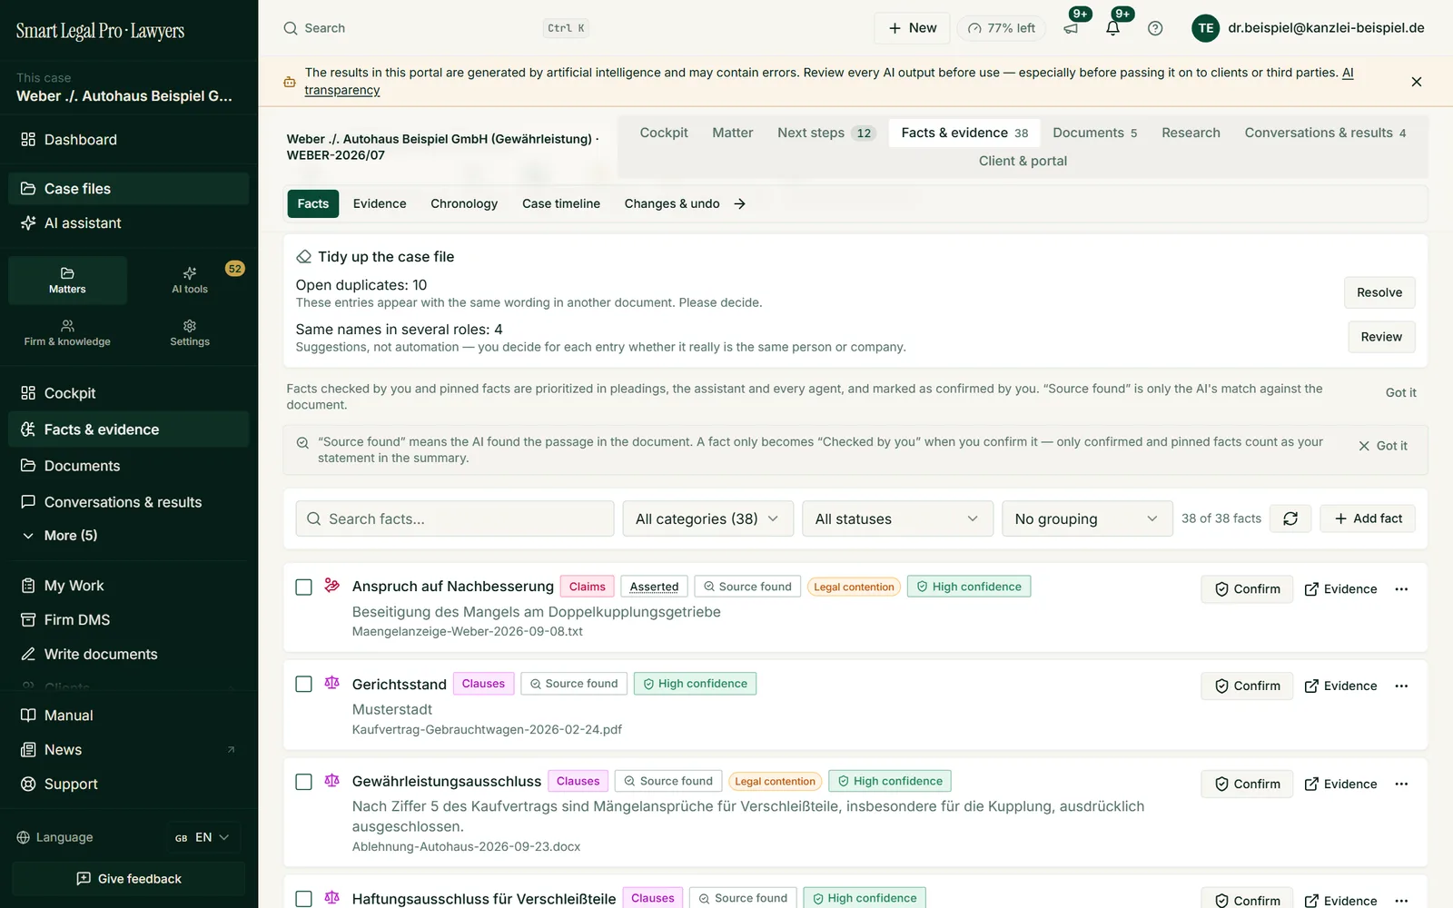Open My Work
The width and height of the screenshot is (1453, 908).
(129, 586)
